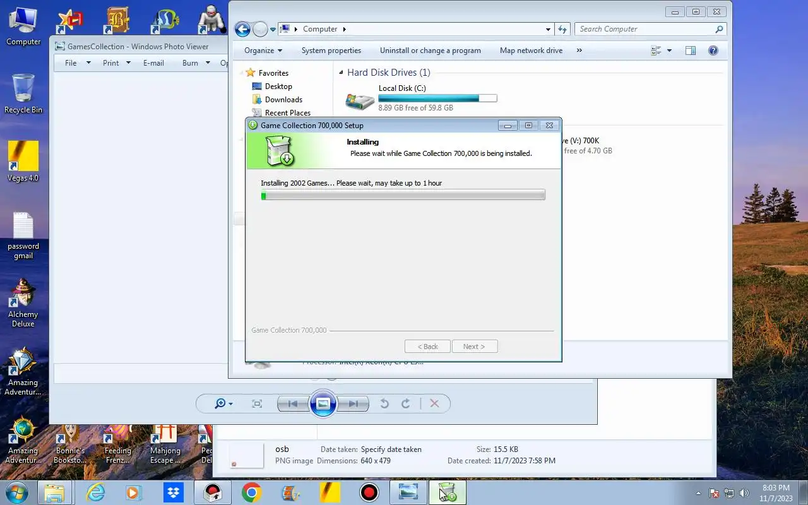Image resolution: width=808 pixels, height=505 pixels.
Task: Go to previous image in Photo Viewer
Action: (x=292, y=403)
